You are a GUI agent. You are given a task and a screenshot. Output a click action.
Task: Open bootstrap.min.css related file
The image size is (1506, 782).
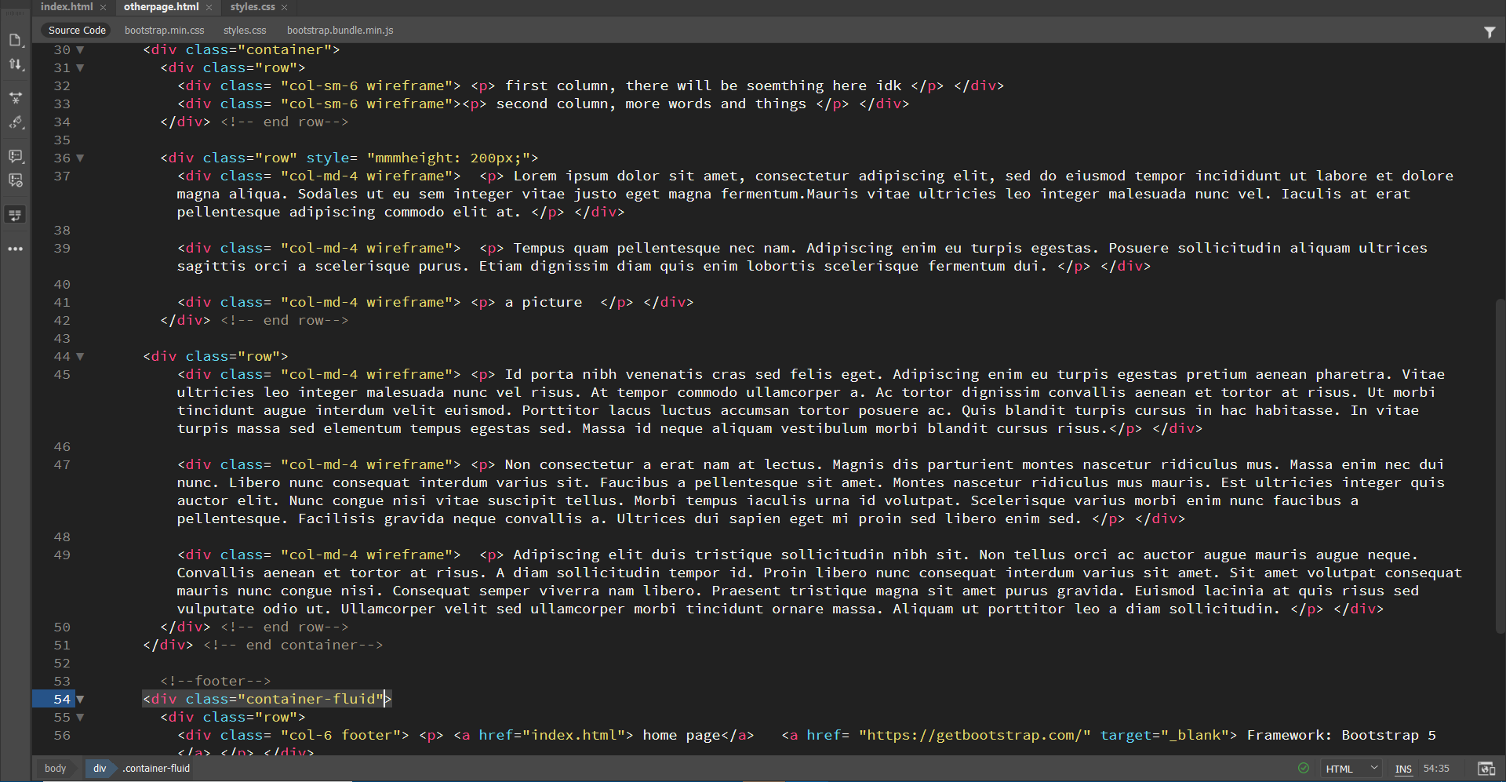164,31
